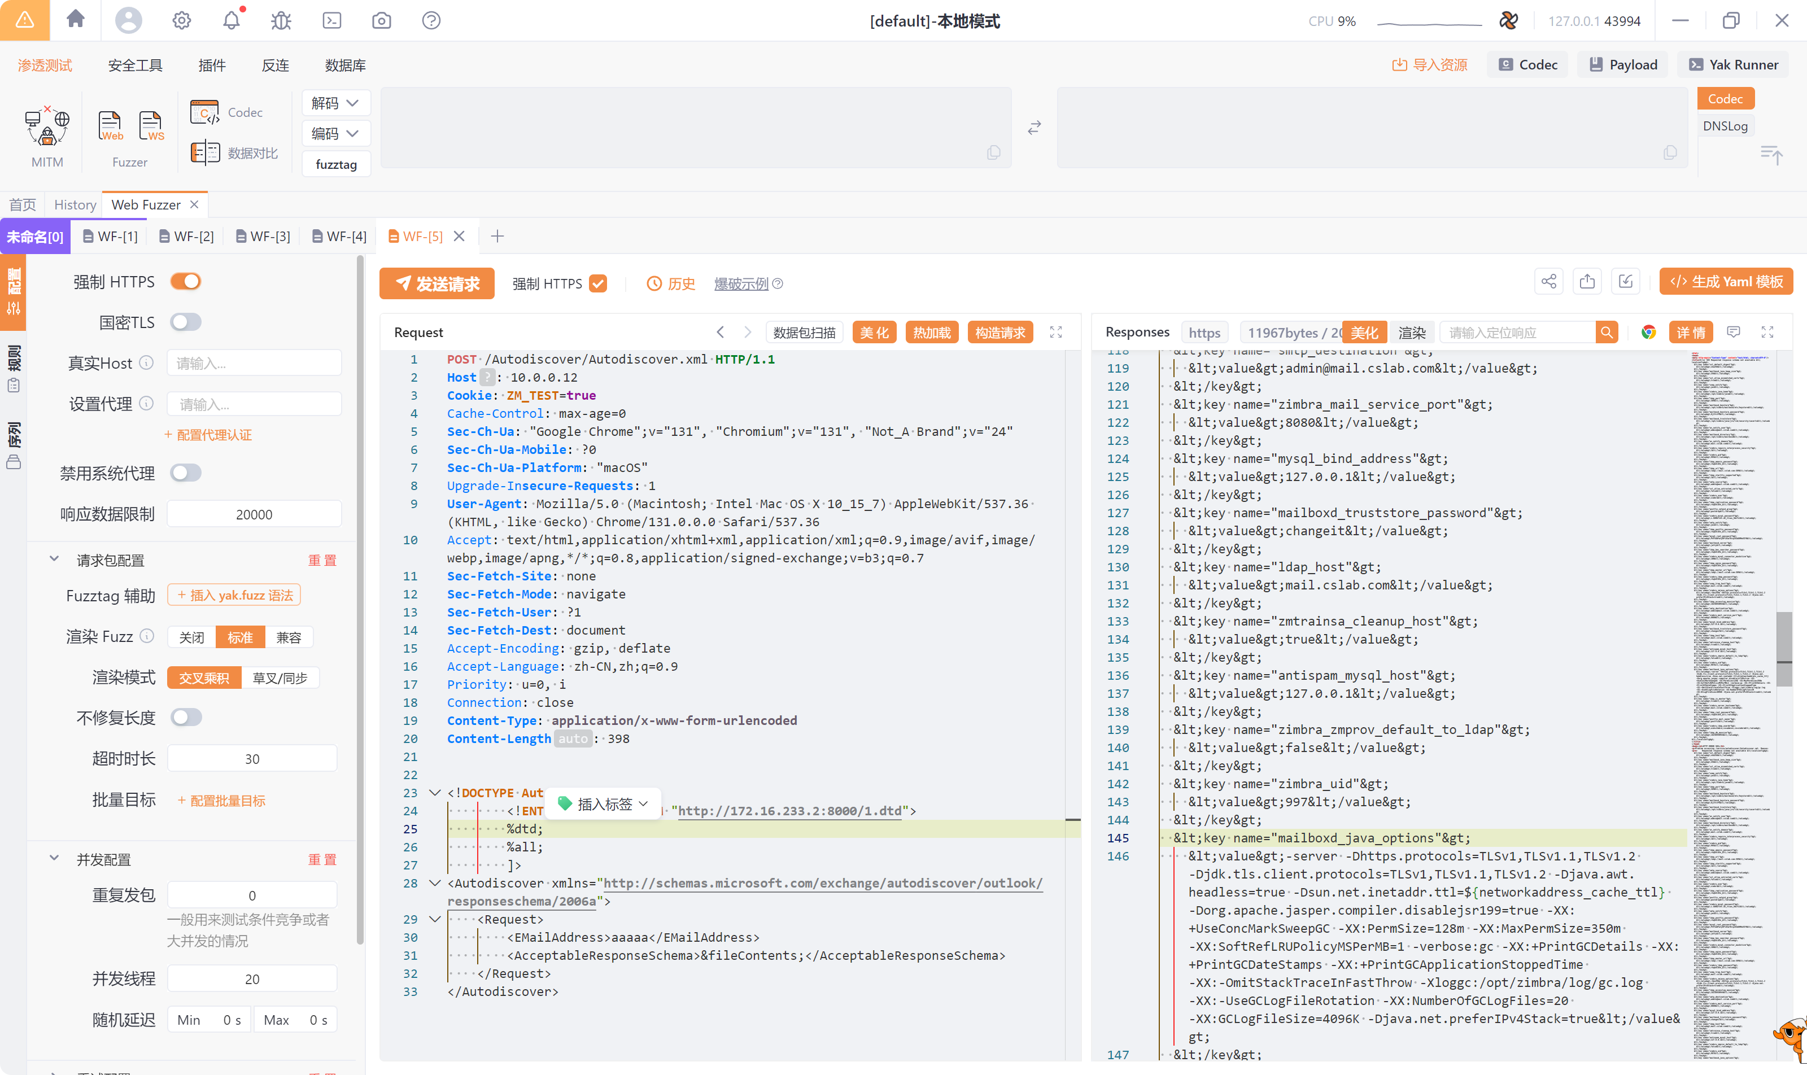
Task: Open the 编码 dropdown
Action: (335, 133)
